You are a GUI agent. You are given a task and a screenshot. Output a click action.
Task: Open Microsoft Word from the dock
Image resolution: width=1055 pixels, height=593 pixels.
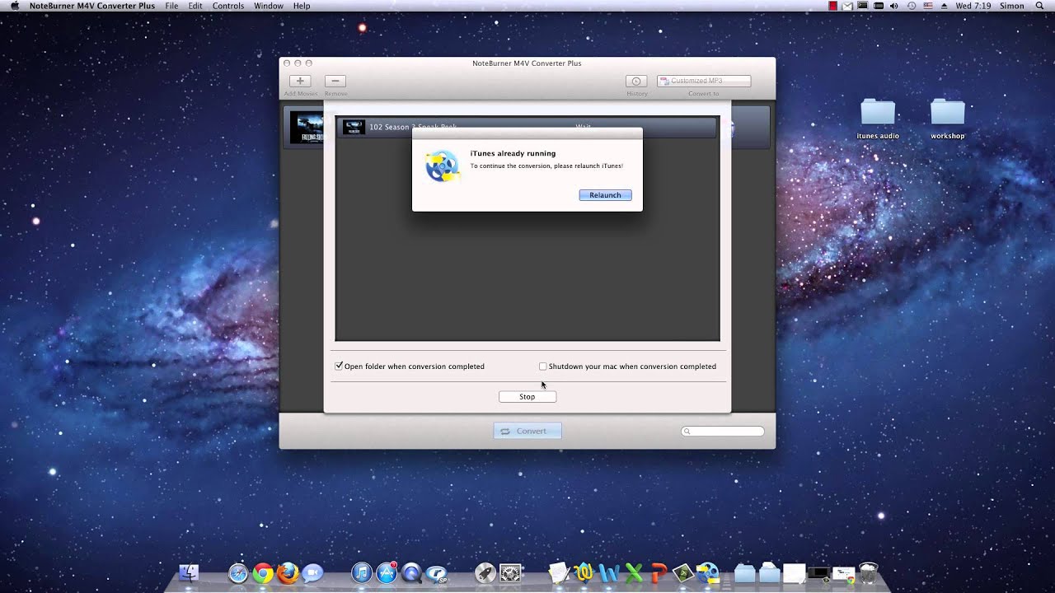click(609, 573)
